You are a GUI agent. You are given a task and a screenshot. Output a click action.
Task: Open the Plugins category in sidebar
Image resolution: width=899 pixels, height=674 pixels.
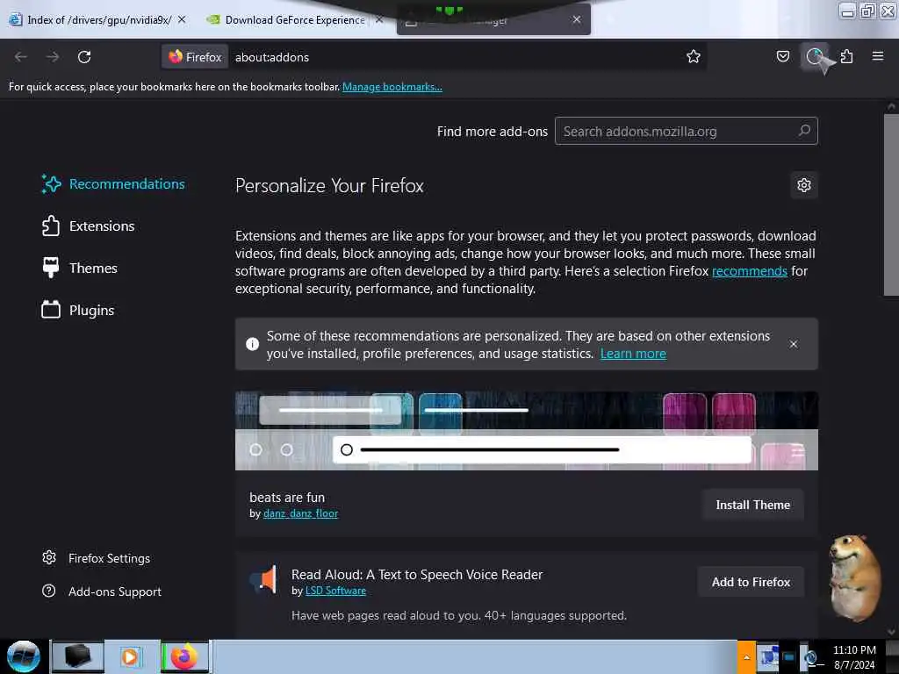click(x=78, y=310)
